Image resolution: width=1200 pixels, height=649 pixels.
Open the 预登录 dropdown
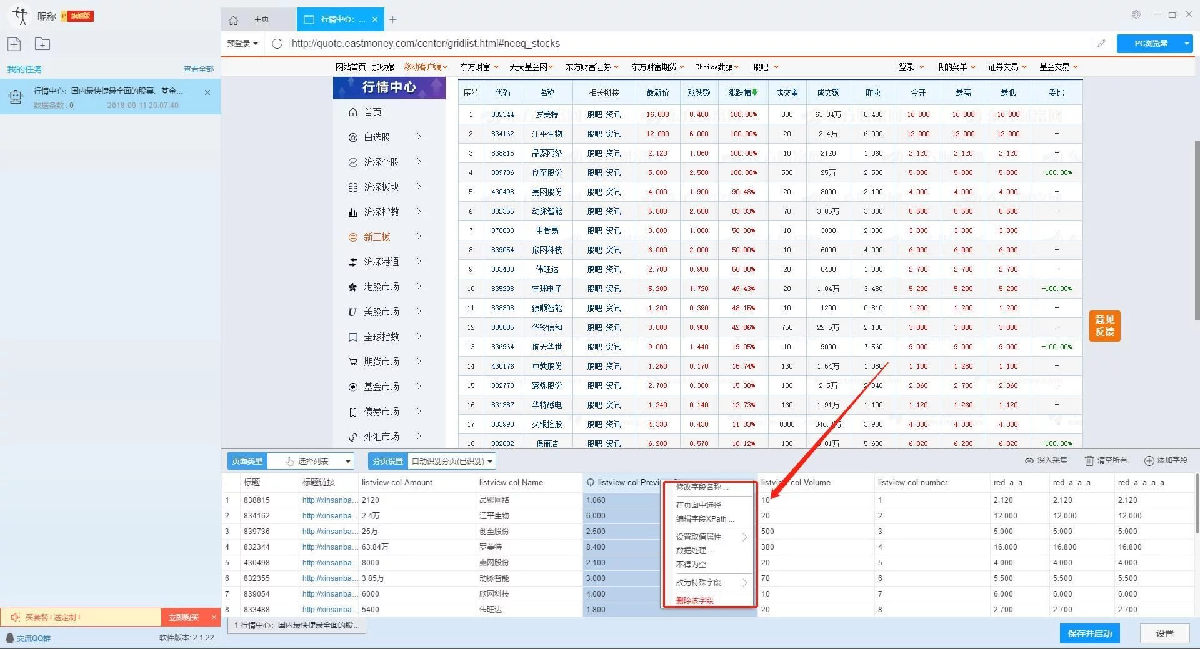click(242, 43)
